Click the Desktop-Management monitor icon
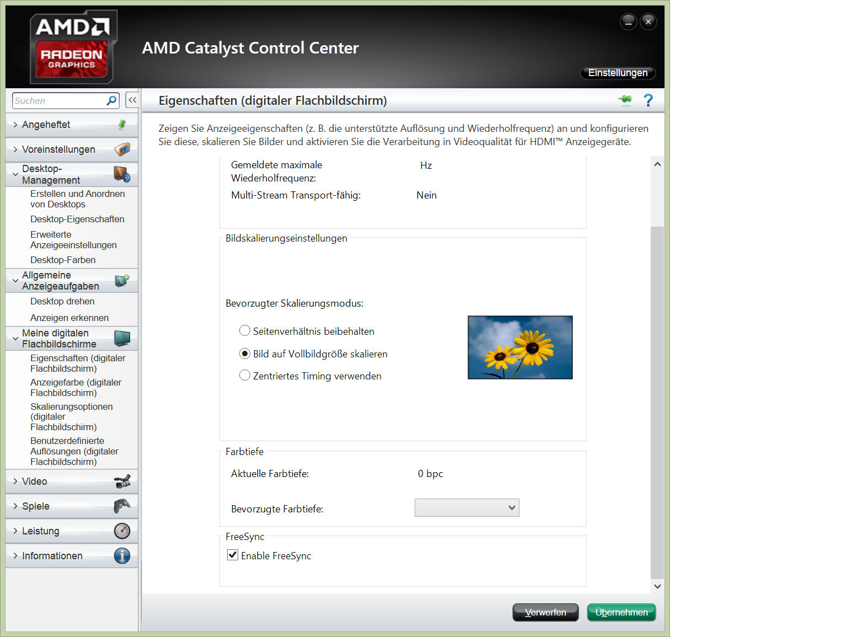 coord(122,174)
